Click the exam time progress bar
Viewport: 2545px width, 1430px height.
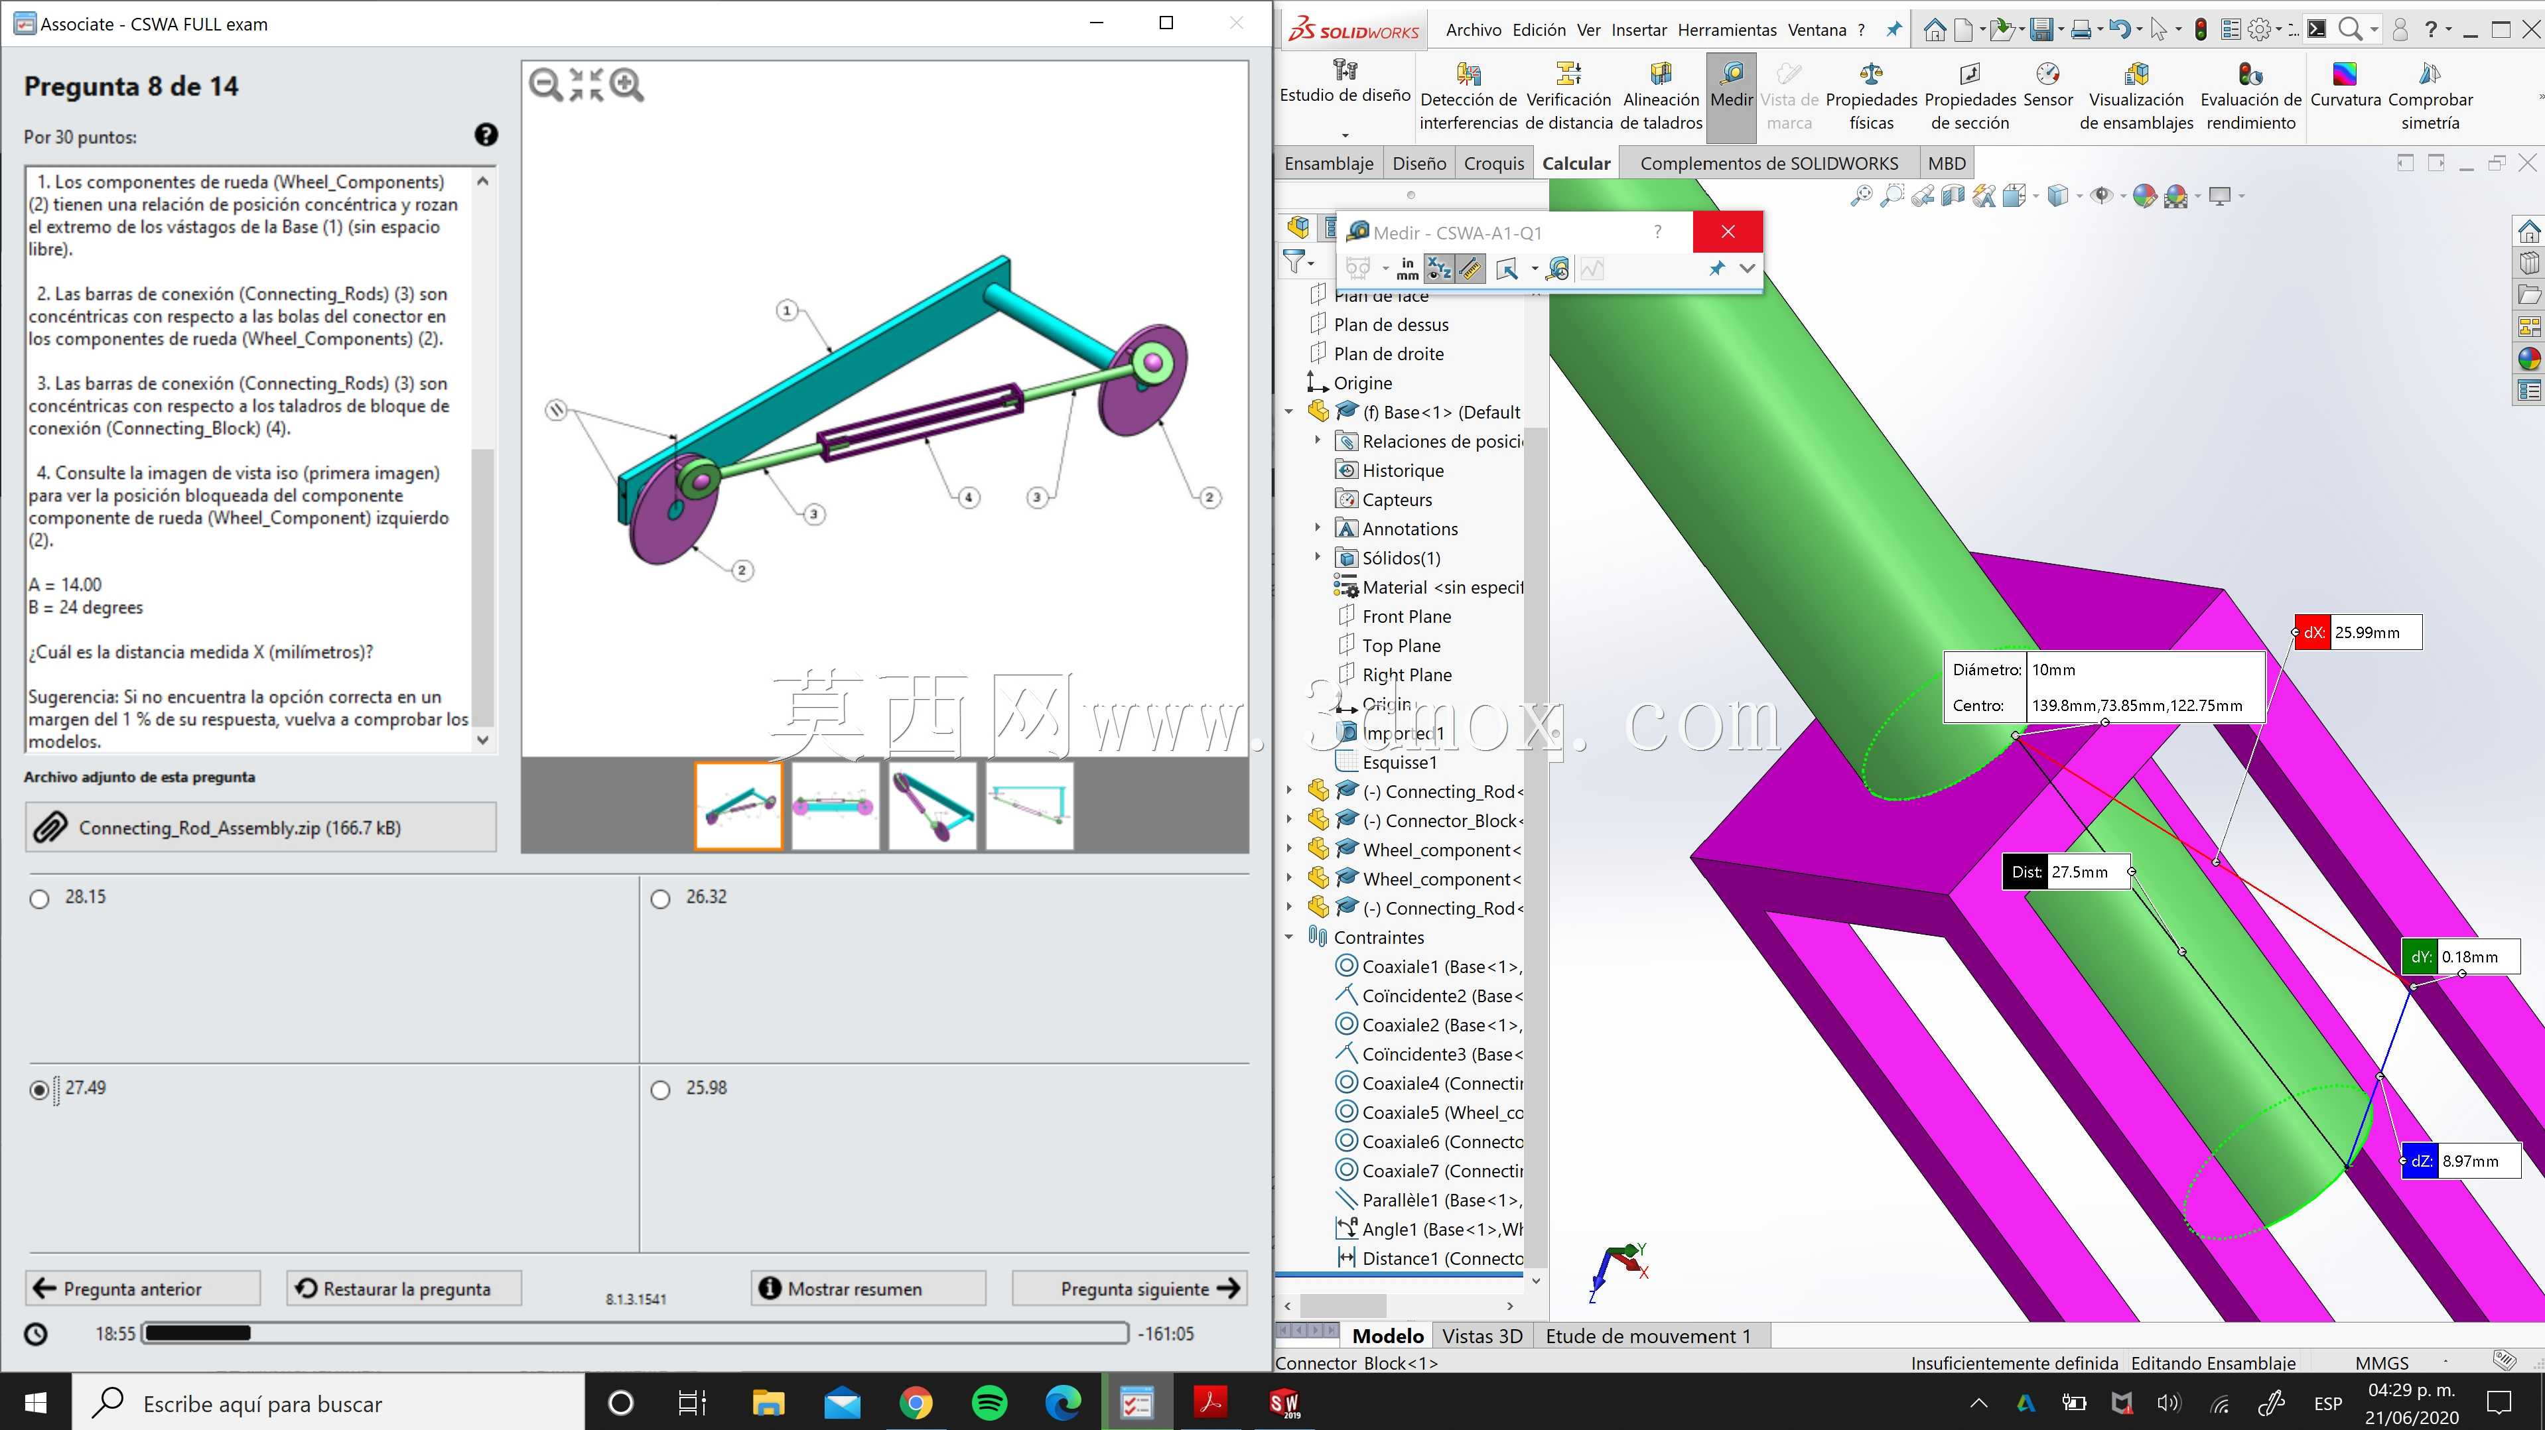coord(636,1333)
